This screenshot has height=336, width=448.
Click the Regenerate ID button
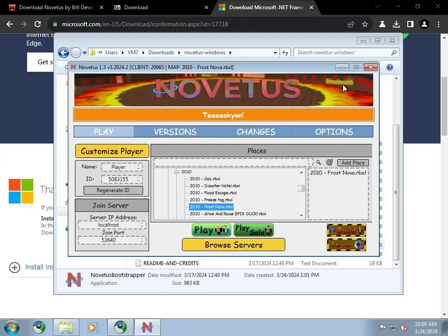(x=113, y=190)
